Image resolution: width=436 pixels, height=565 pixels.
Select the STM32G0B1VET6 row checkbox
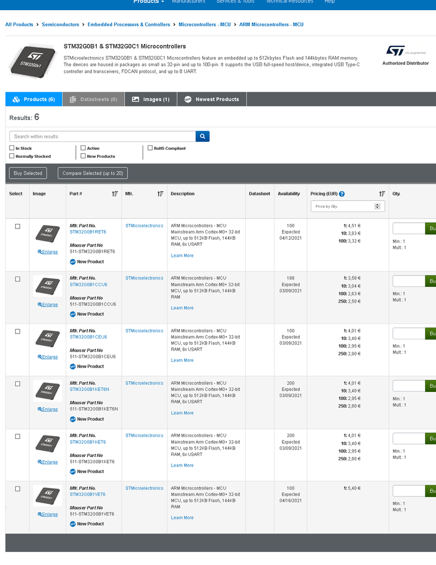click(x=18, y=489)
